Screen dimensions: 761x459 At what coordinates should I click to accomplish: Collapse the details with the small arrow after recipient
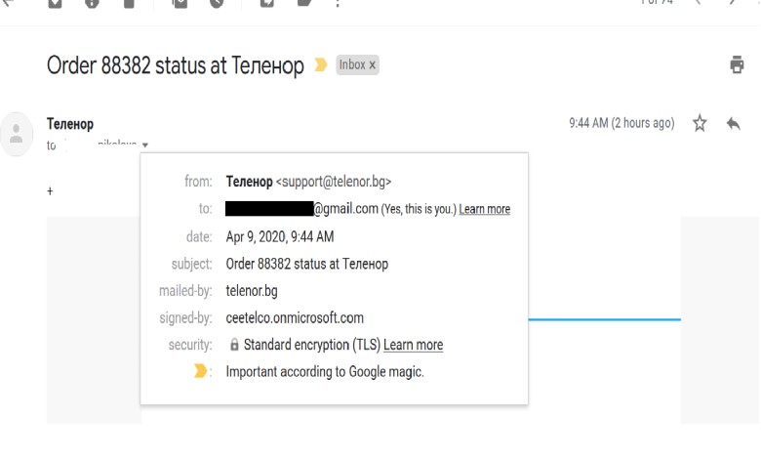[145, 145]
